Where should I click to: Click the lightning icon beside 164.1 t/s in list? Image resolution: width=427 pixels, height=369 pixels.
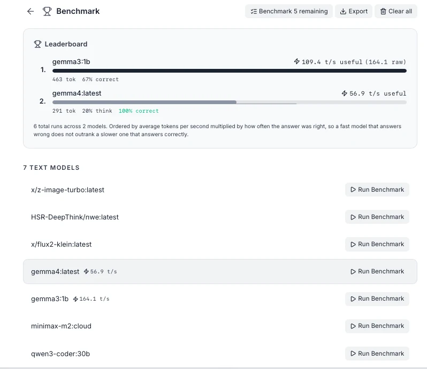(x=75, y=299)
